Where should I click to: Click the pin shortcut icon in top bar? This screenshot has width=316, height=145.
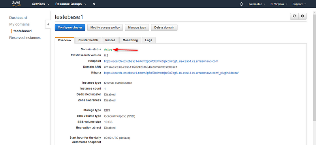coord(94,4)
